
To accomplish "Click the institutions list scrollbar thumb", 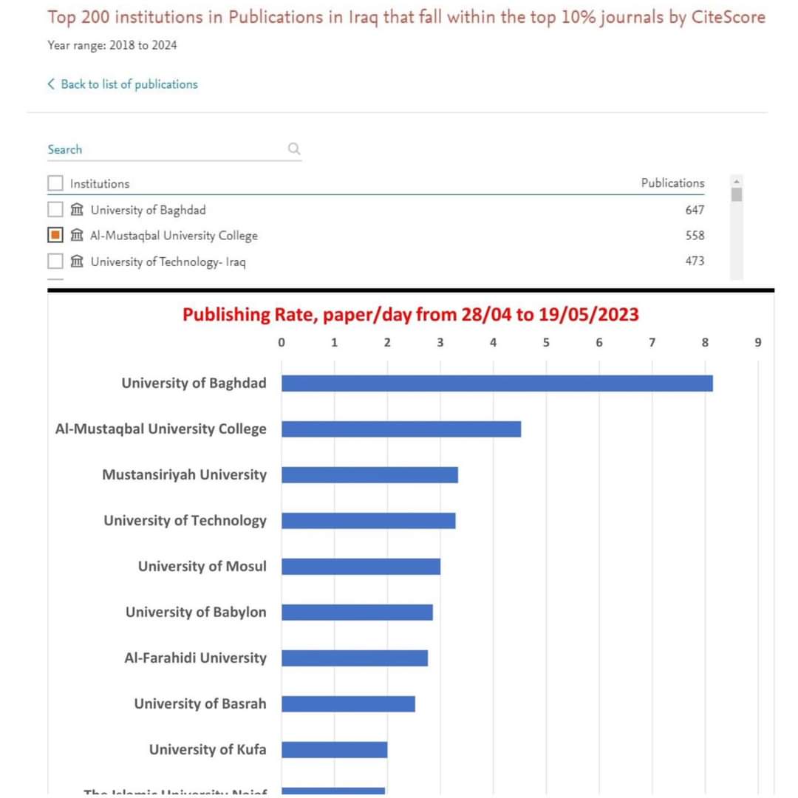I will pos(737,194).
